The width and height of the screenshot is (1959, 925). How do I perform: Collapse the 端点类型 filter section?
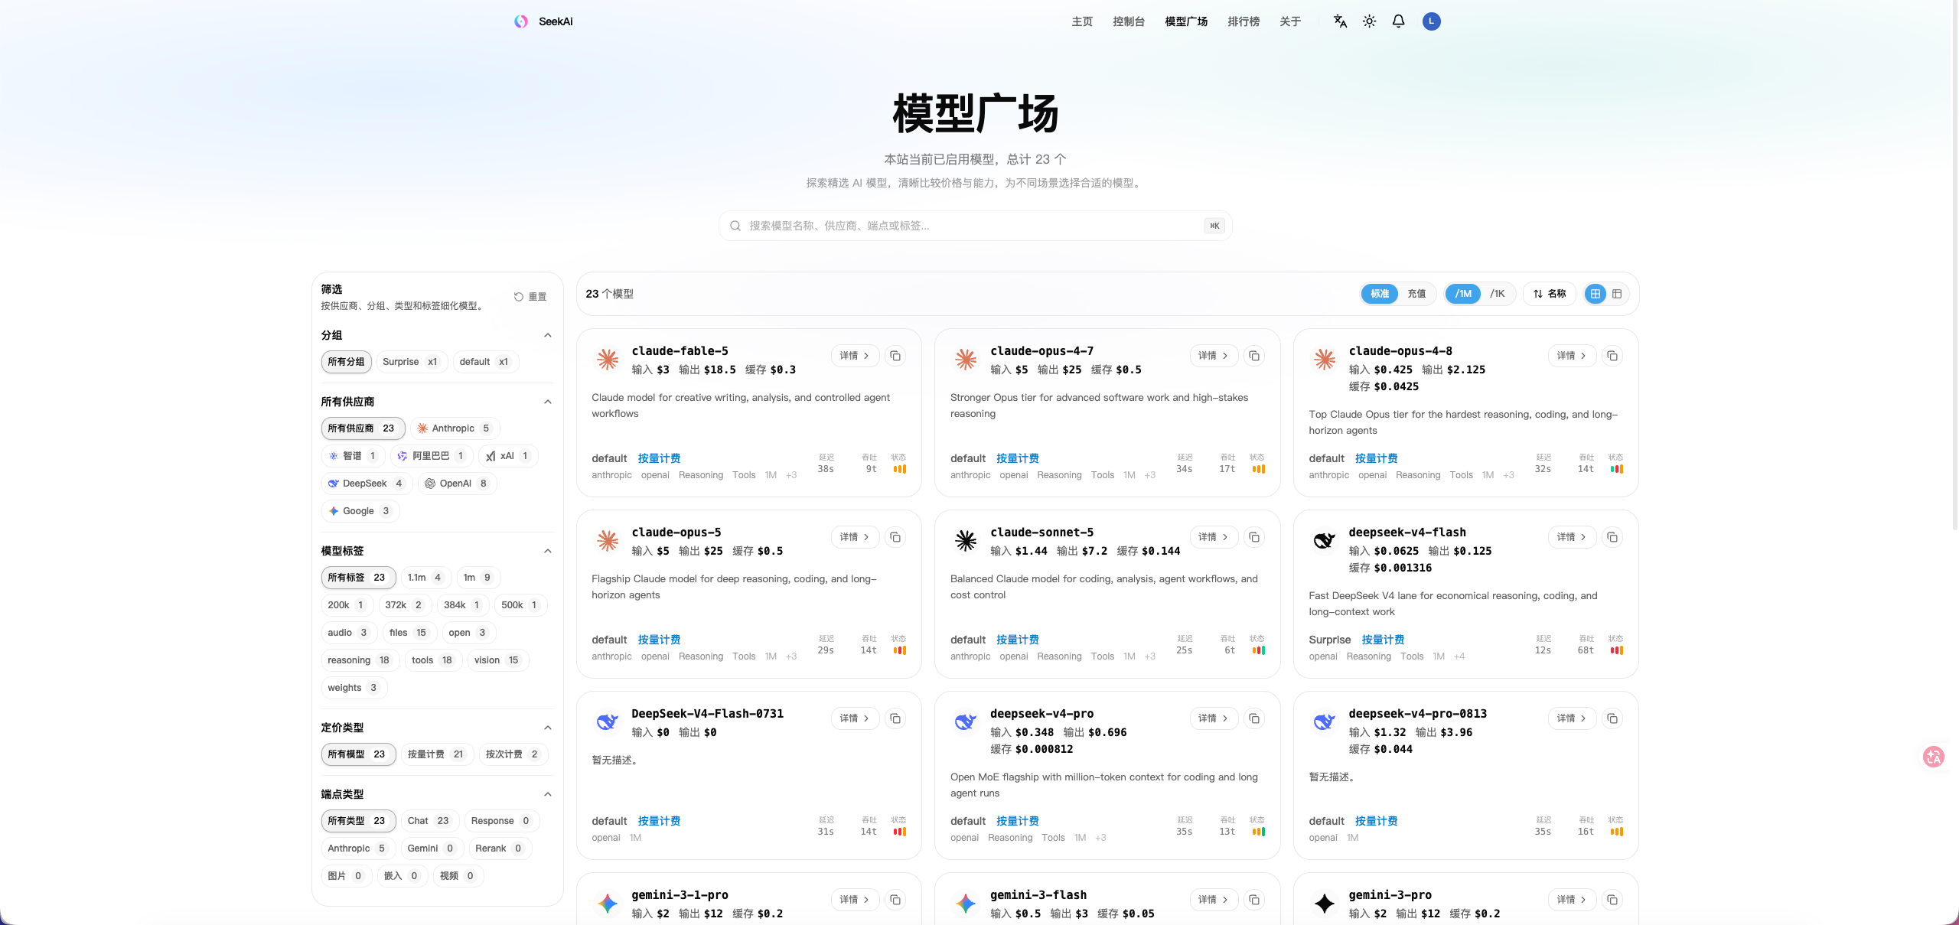pyautogui.click(x=548, y=794)
